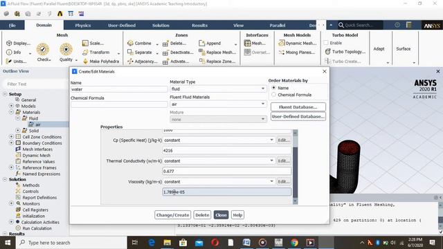
Task: Click the Transform mesh icon
Action: (85, 53)
